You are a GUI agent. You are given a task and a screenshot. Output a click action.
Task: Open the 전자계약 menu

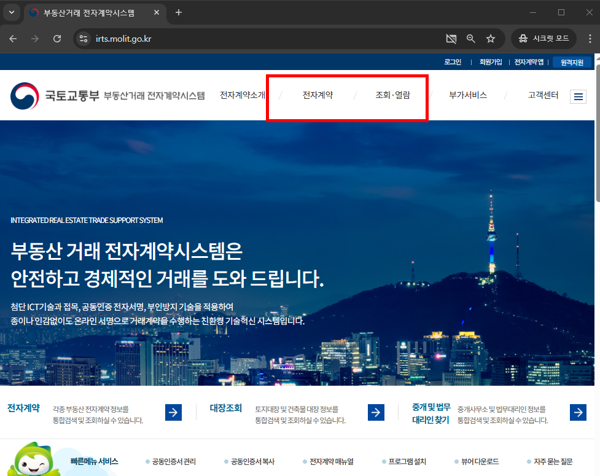click(x=318, y=96)
